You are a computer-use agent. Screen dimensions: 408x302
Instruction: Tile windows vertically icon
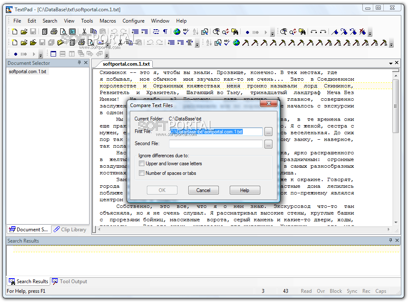tap(72, 54)
